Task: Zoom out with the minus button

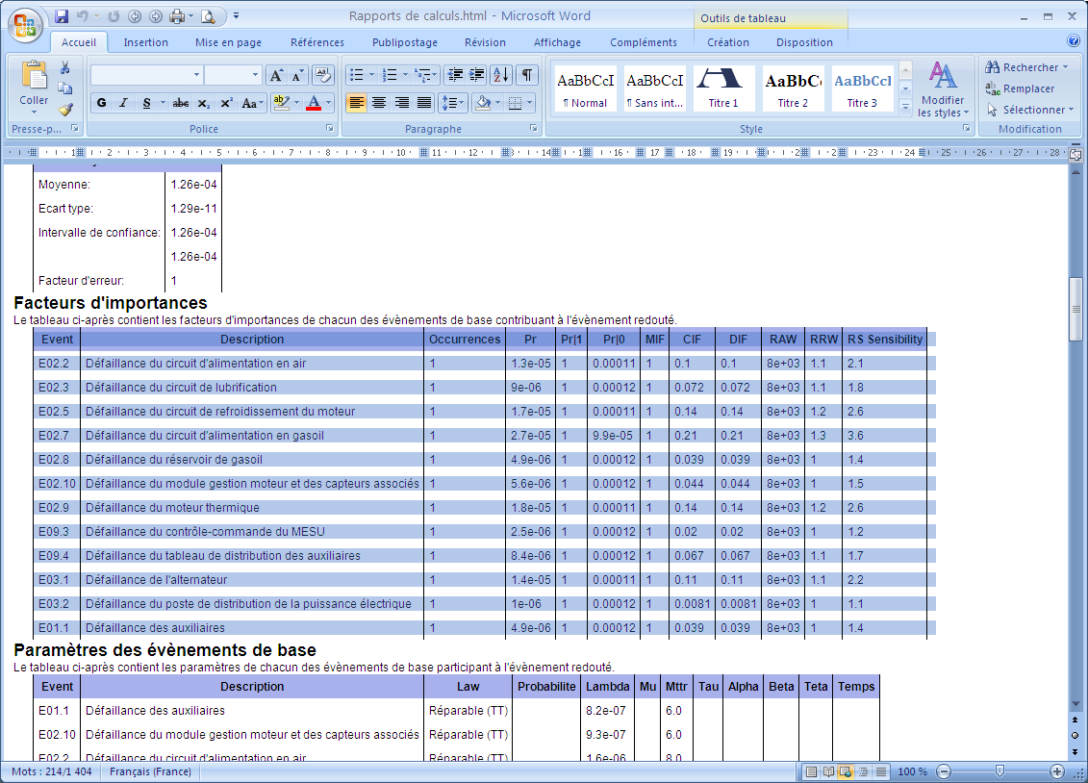Action: (944, 771)
